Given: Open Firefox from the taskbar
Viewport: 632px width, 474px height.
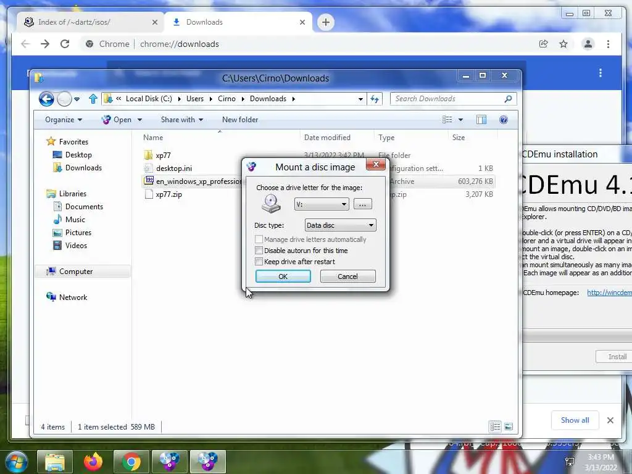Looking at the screenshot, I should click(x=93, y=462).
